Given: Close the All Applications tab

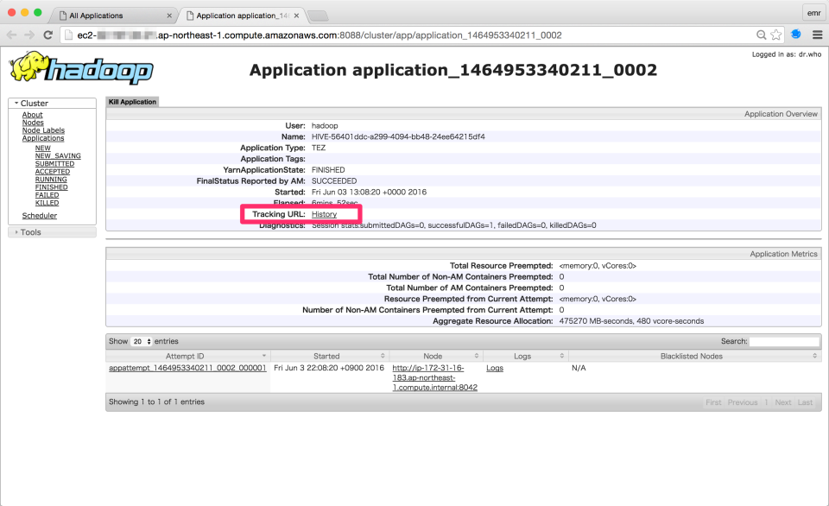Looking at the screenshot, I should tap(170, 16).
